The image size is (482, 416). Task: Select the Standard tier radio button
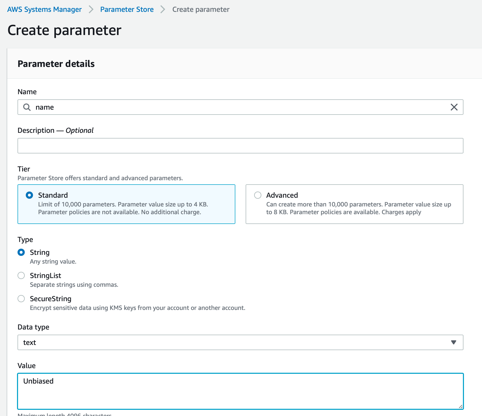(x=29, y=195)
